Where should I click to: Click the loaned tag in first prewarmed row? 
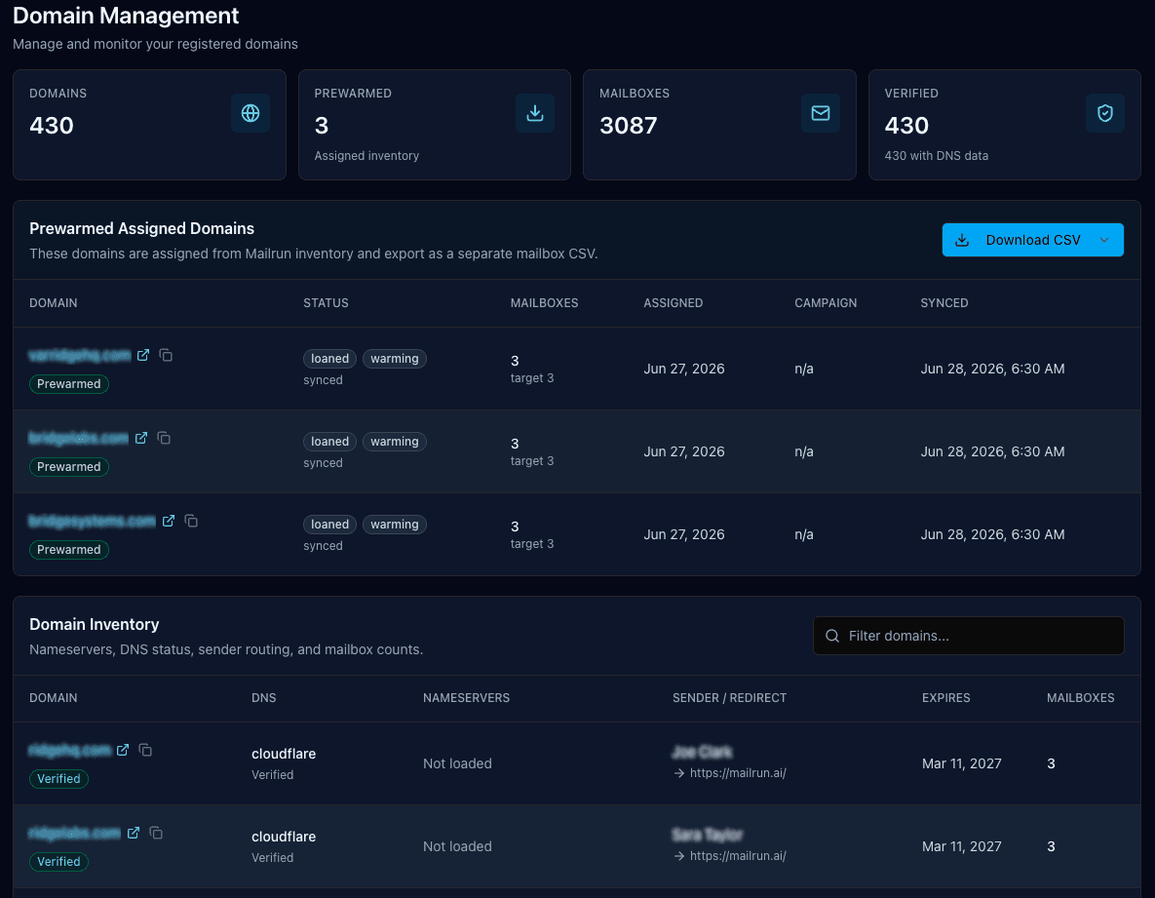pyautogui.click(x=330, y=359)
